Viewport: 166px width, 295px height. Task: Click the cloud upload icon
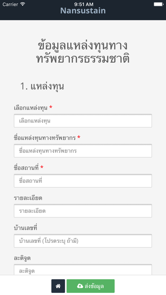pyautogui.click(x=80, y=286)
